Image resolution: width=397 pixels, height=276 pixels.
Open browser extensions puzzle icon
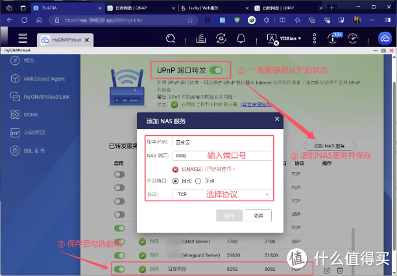point(267,20)
